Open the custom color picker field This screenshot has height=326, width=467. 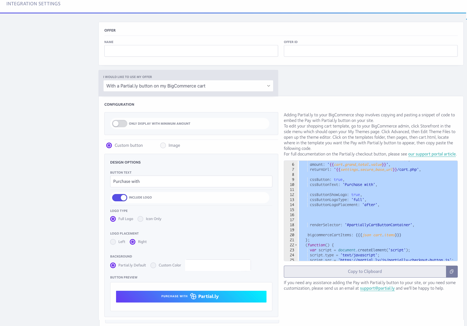point(218,265)
